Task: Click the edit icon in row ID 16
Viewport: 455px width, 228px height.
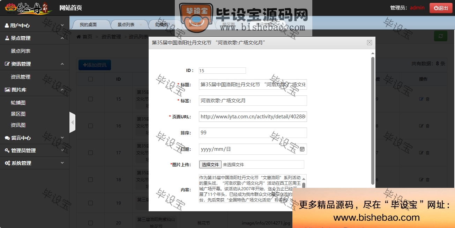Action: tap(421, 126)
